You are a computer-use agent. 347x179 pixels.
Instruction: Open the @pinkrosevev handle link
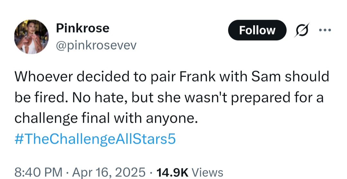tap(96, 45)
